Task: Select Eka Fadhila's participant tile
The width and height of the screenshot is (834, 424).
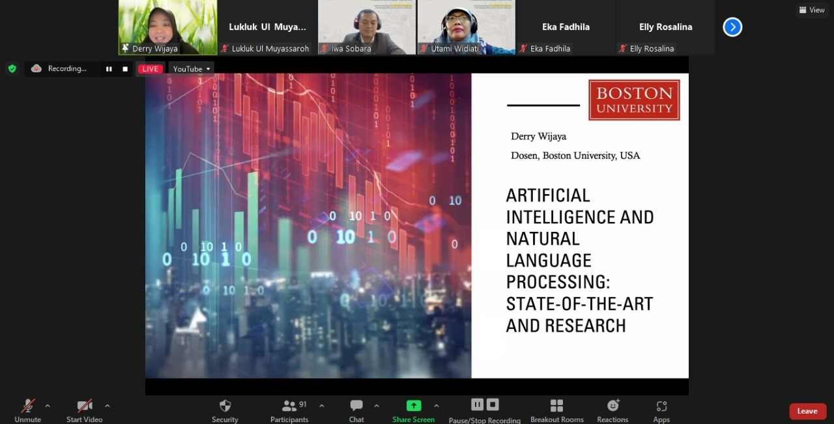Action: [x=566, y=27]
